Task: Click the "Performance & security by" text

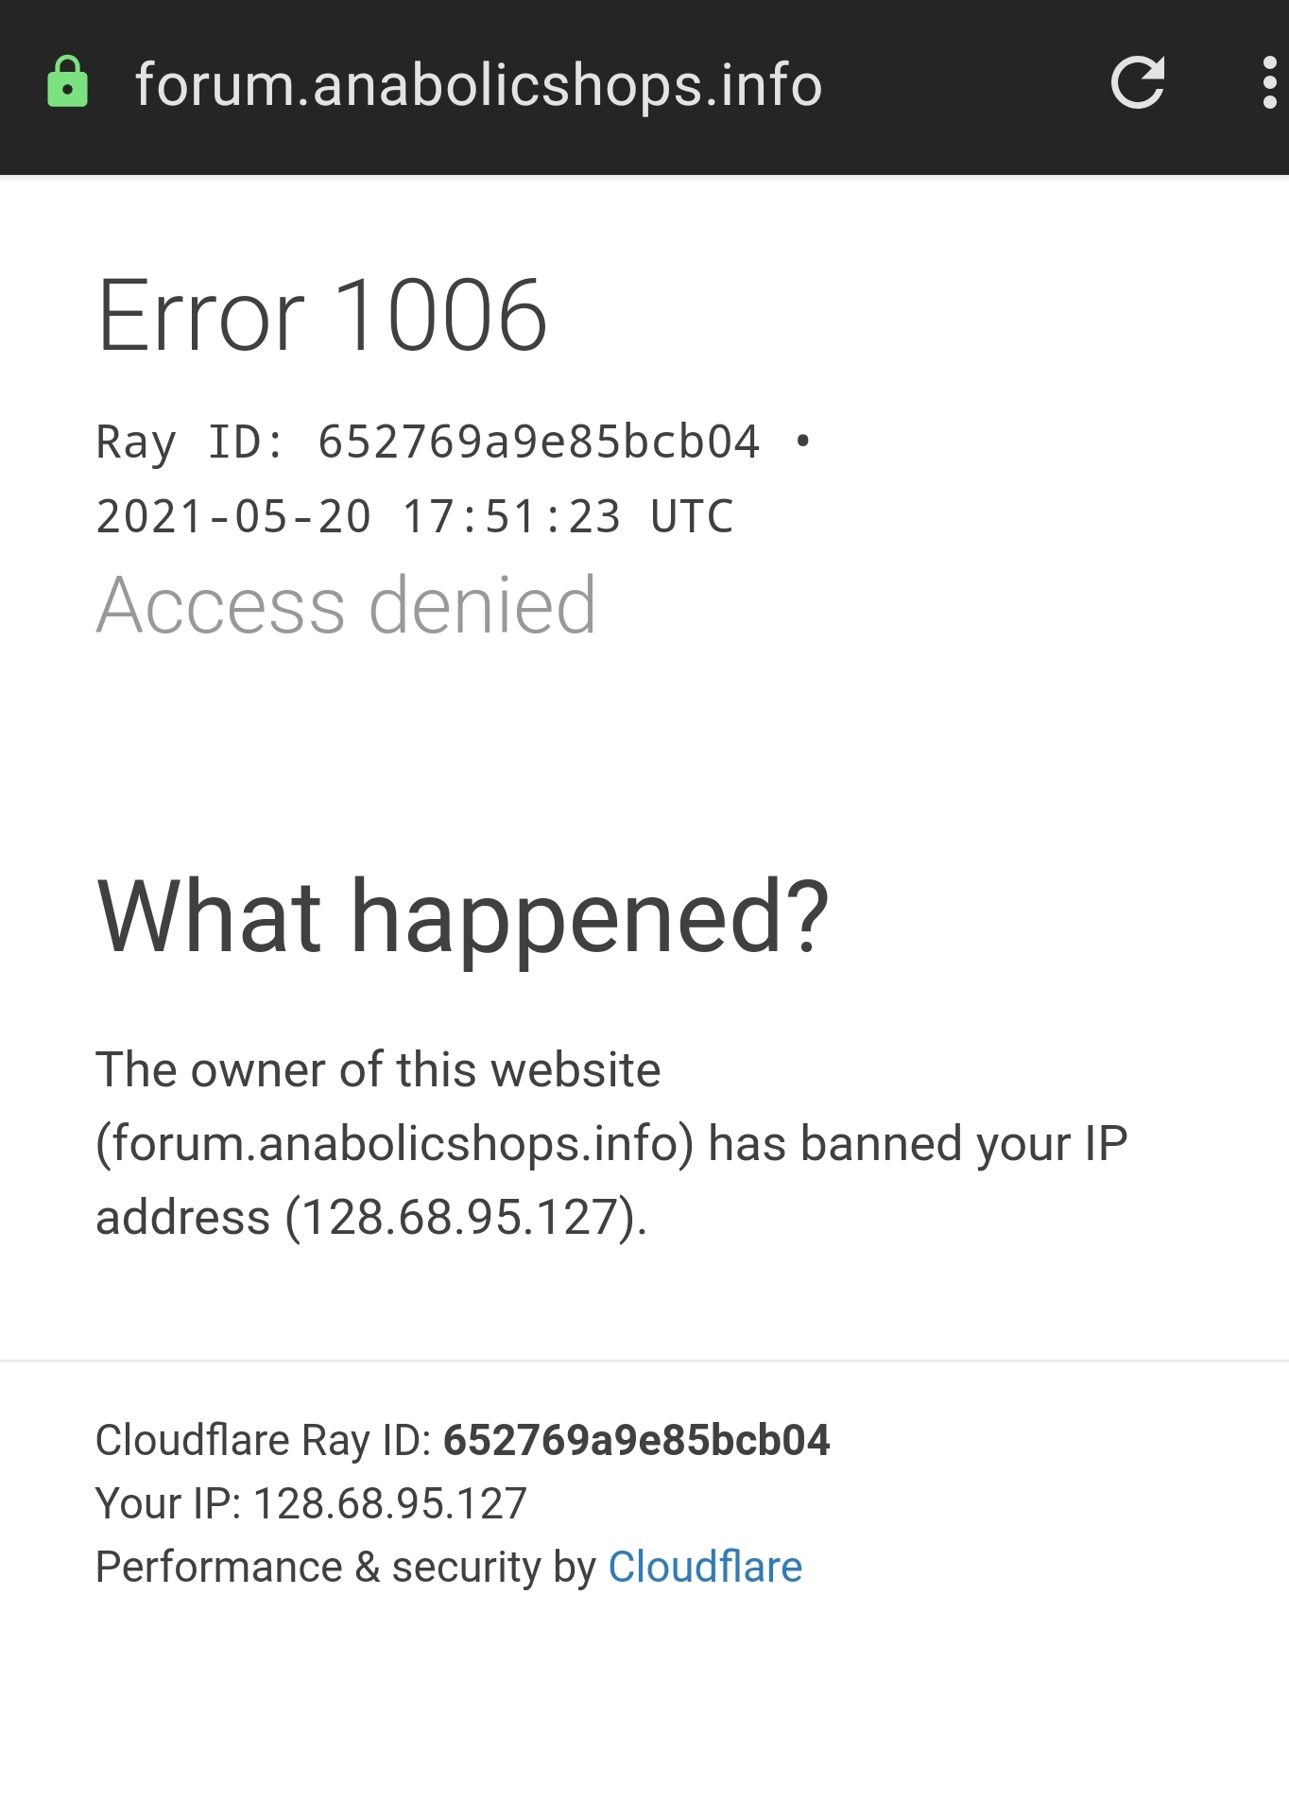Action: [x=346, y=1567]
